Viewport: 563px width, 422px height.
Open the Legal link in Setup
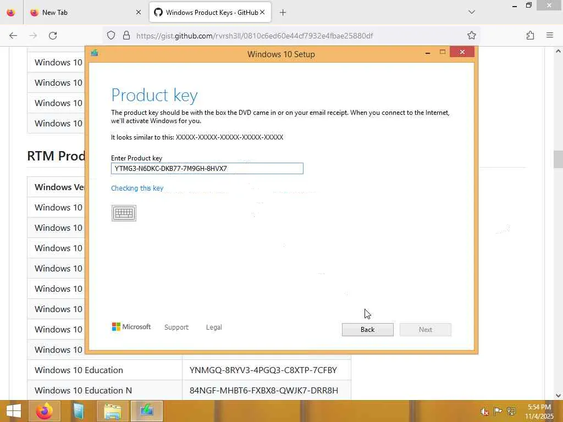(214, 327)
